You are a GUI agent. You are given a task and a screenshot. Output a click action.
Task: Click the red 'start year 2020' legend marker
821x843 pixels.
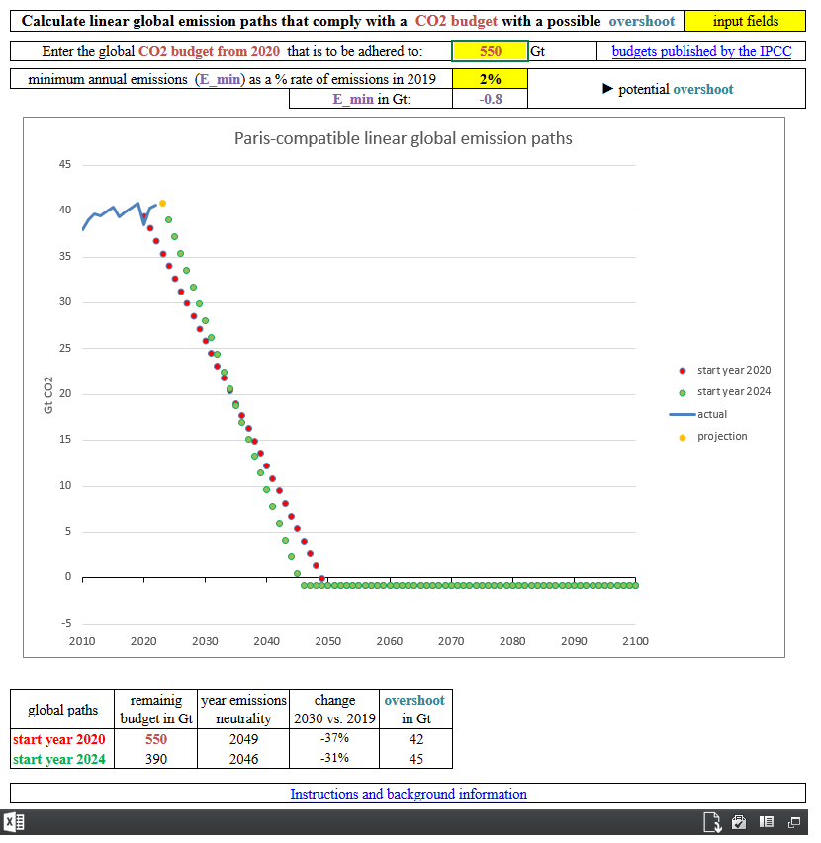pos(683,371)
